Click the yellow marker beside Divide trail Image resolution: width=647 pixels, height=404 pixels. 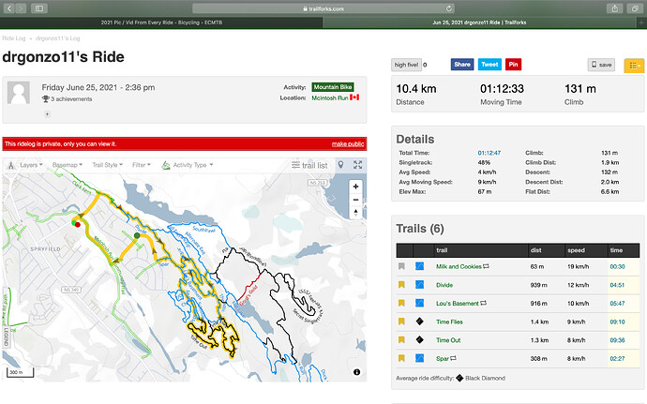coord(401,286)
